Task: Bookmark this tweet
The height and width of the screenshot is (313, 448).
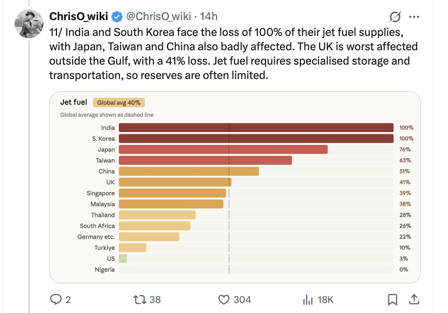Action: pos(393,299)
